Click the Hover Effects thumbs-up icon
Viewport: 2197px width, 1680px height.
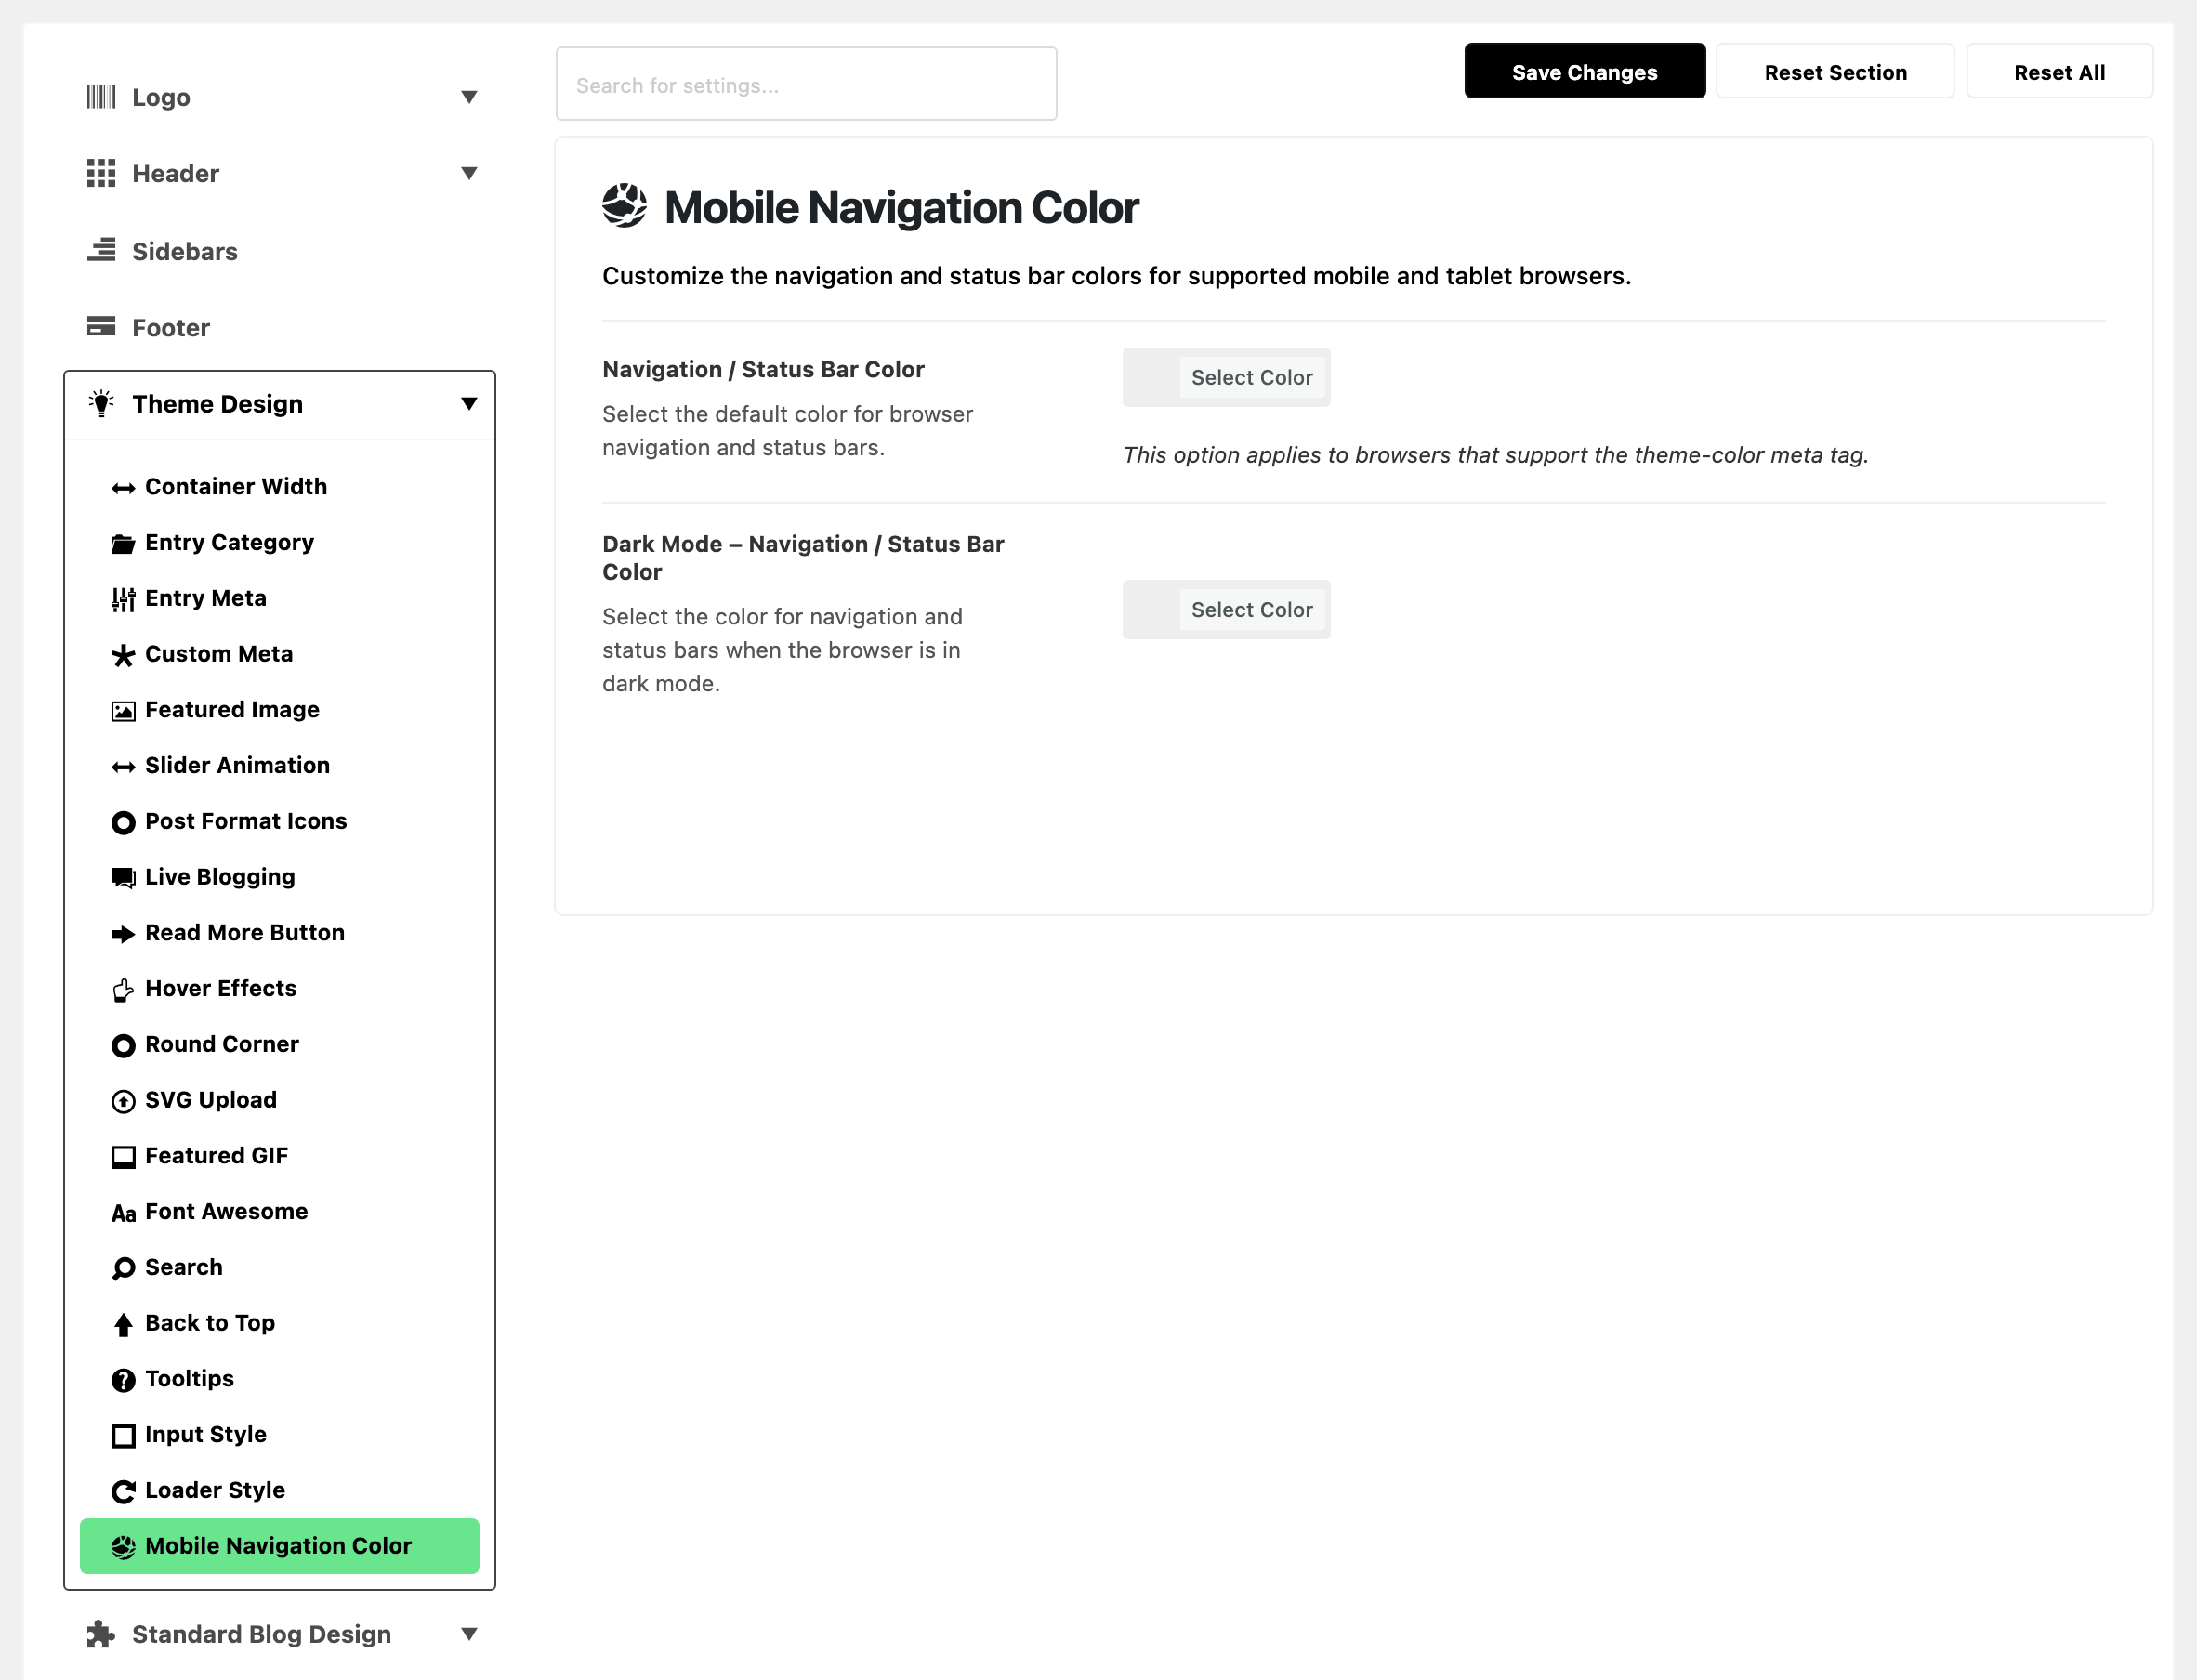click(123, 990)
